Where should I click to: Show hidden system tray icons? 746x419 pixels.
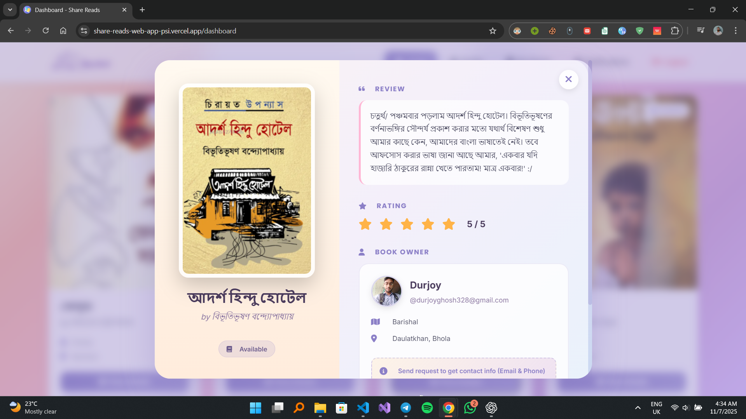(638, 408)
